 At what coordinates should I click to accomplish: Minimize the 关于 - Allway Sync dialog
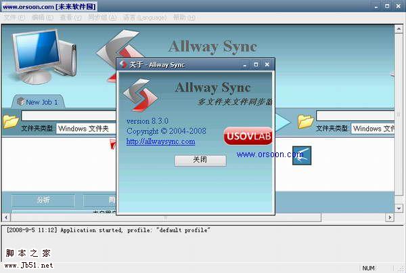[x=245, y=64]
